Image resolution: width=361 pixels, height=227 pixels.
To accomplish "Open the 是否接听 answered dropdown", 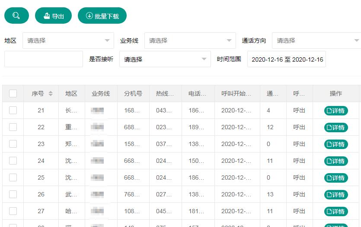I will click(x=165, y=59).
